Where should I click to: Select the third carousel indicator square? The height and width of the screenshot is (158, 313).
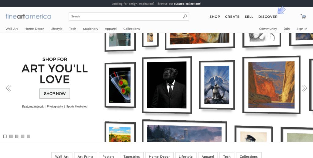click(x=17, y=136)
